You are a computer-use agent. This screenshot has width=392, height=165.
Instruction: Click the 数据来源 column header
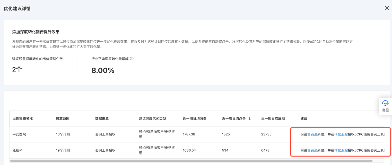102,118
